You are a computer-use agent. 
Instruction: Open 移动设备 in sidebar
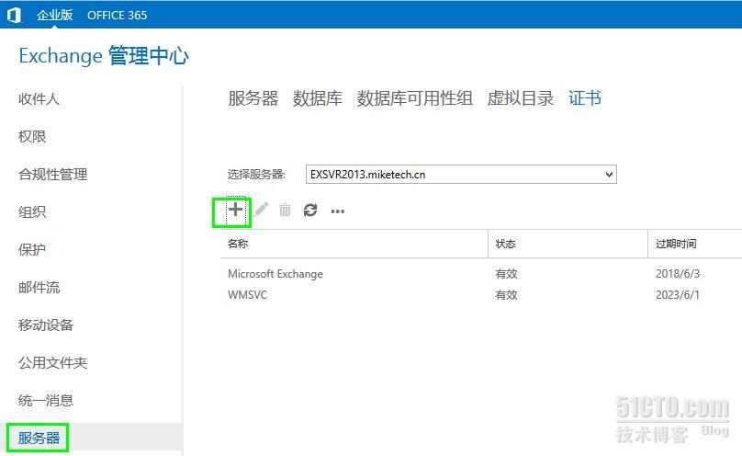pyautogui.click(x=46, y=325)
